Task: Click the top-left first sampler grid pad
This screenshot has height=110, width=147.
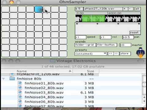Action: (x=6, y=9)
